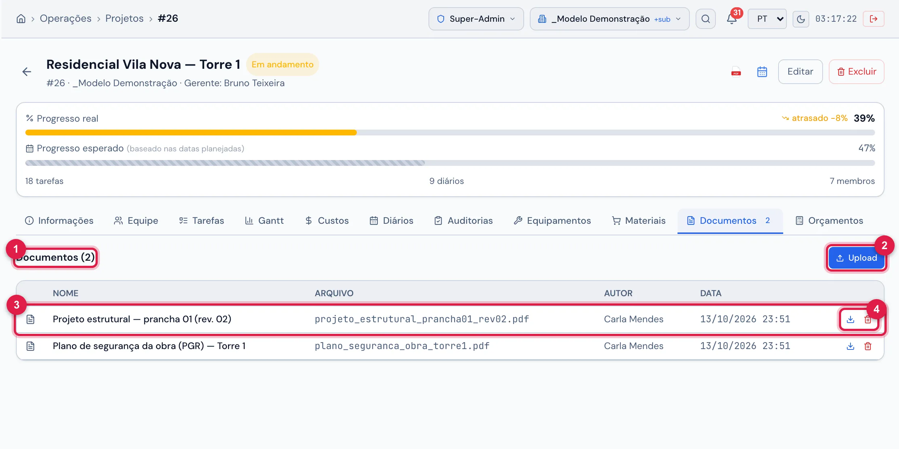The image size is (899, 449).
Task: Switch to the Equipamentos tab
Action: (x=552, y=221)
